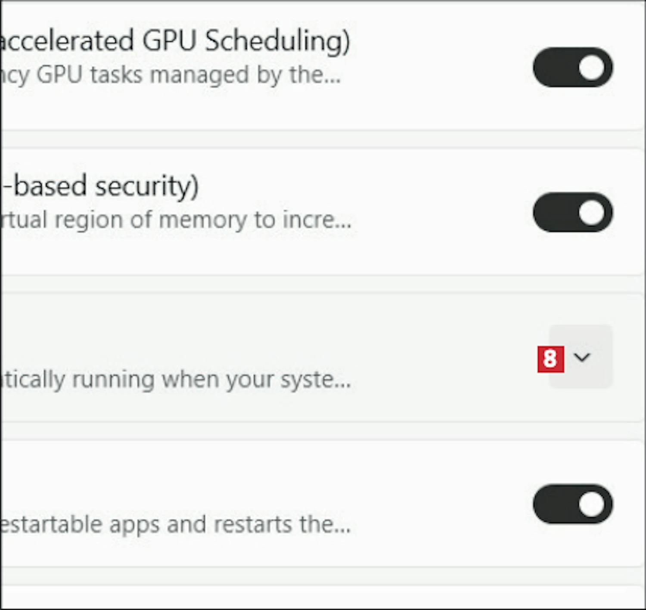Viewport: 646px width, 610px height.
Task: Click the white knob on restartable apps switch
Action: point(591,504)
